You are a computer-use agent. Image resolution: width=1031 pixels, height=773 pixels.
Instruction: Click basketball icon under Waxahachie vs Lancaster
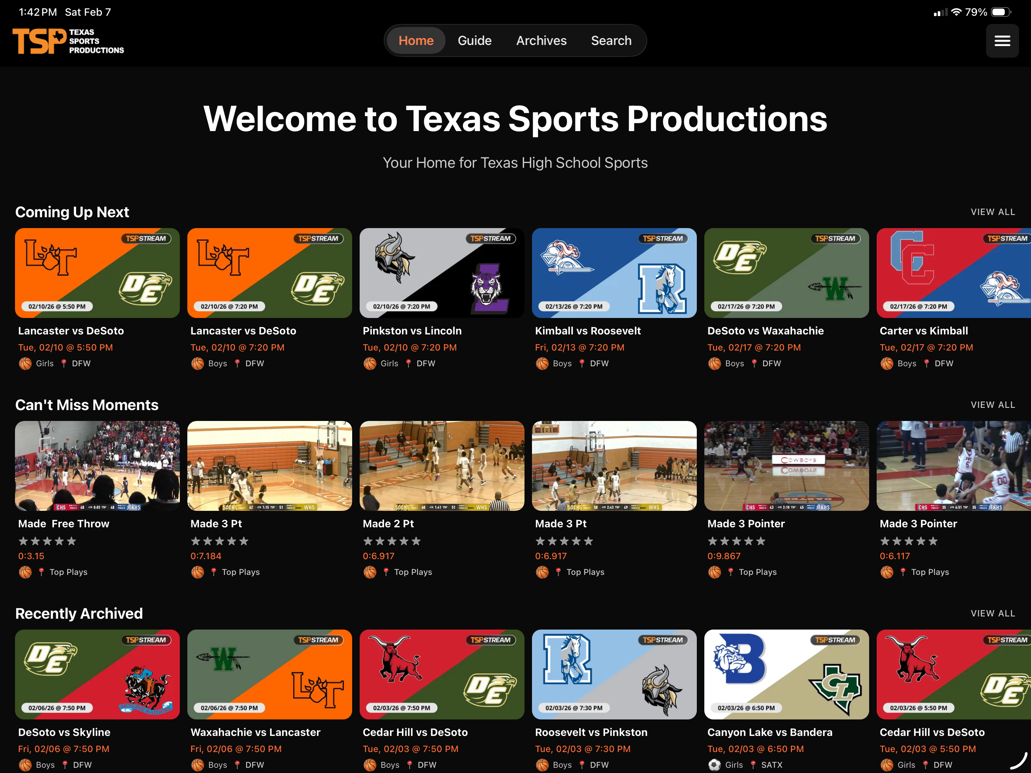198,765
